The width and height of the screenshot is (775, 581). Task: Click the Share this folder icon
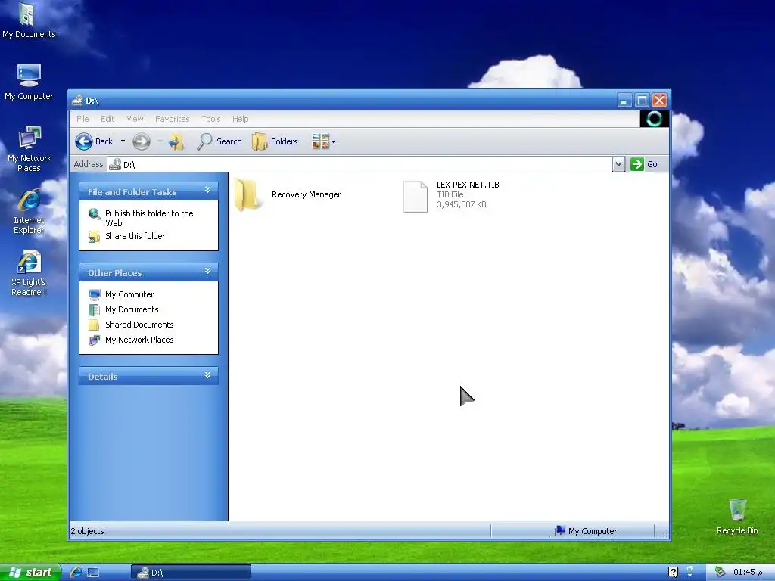[94, 237]
